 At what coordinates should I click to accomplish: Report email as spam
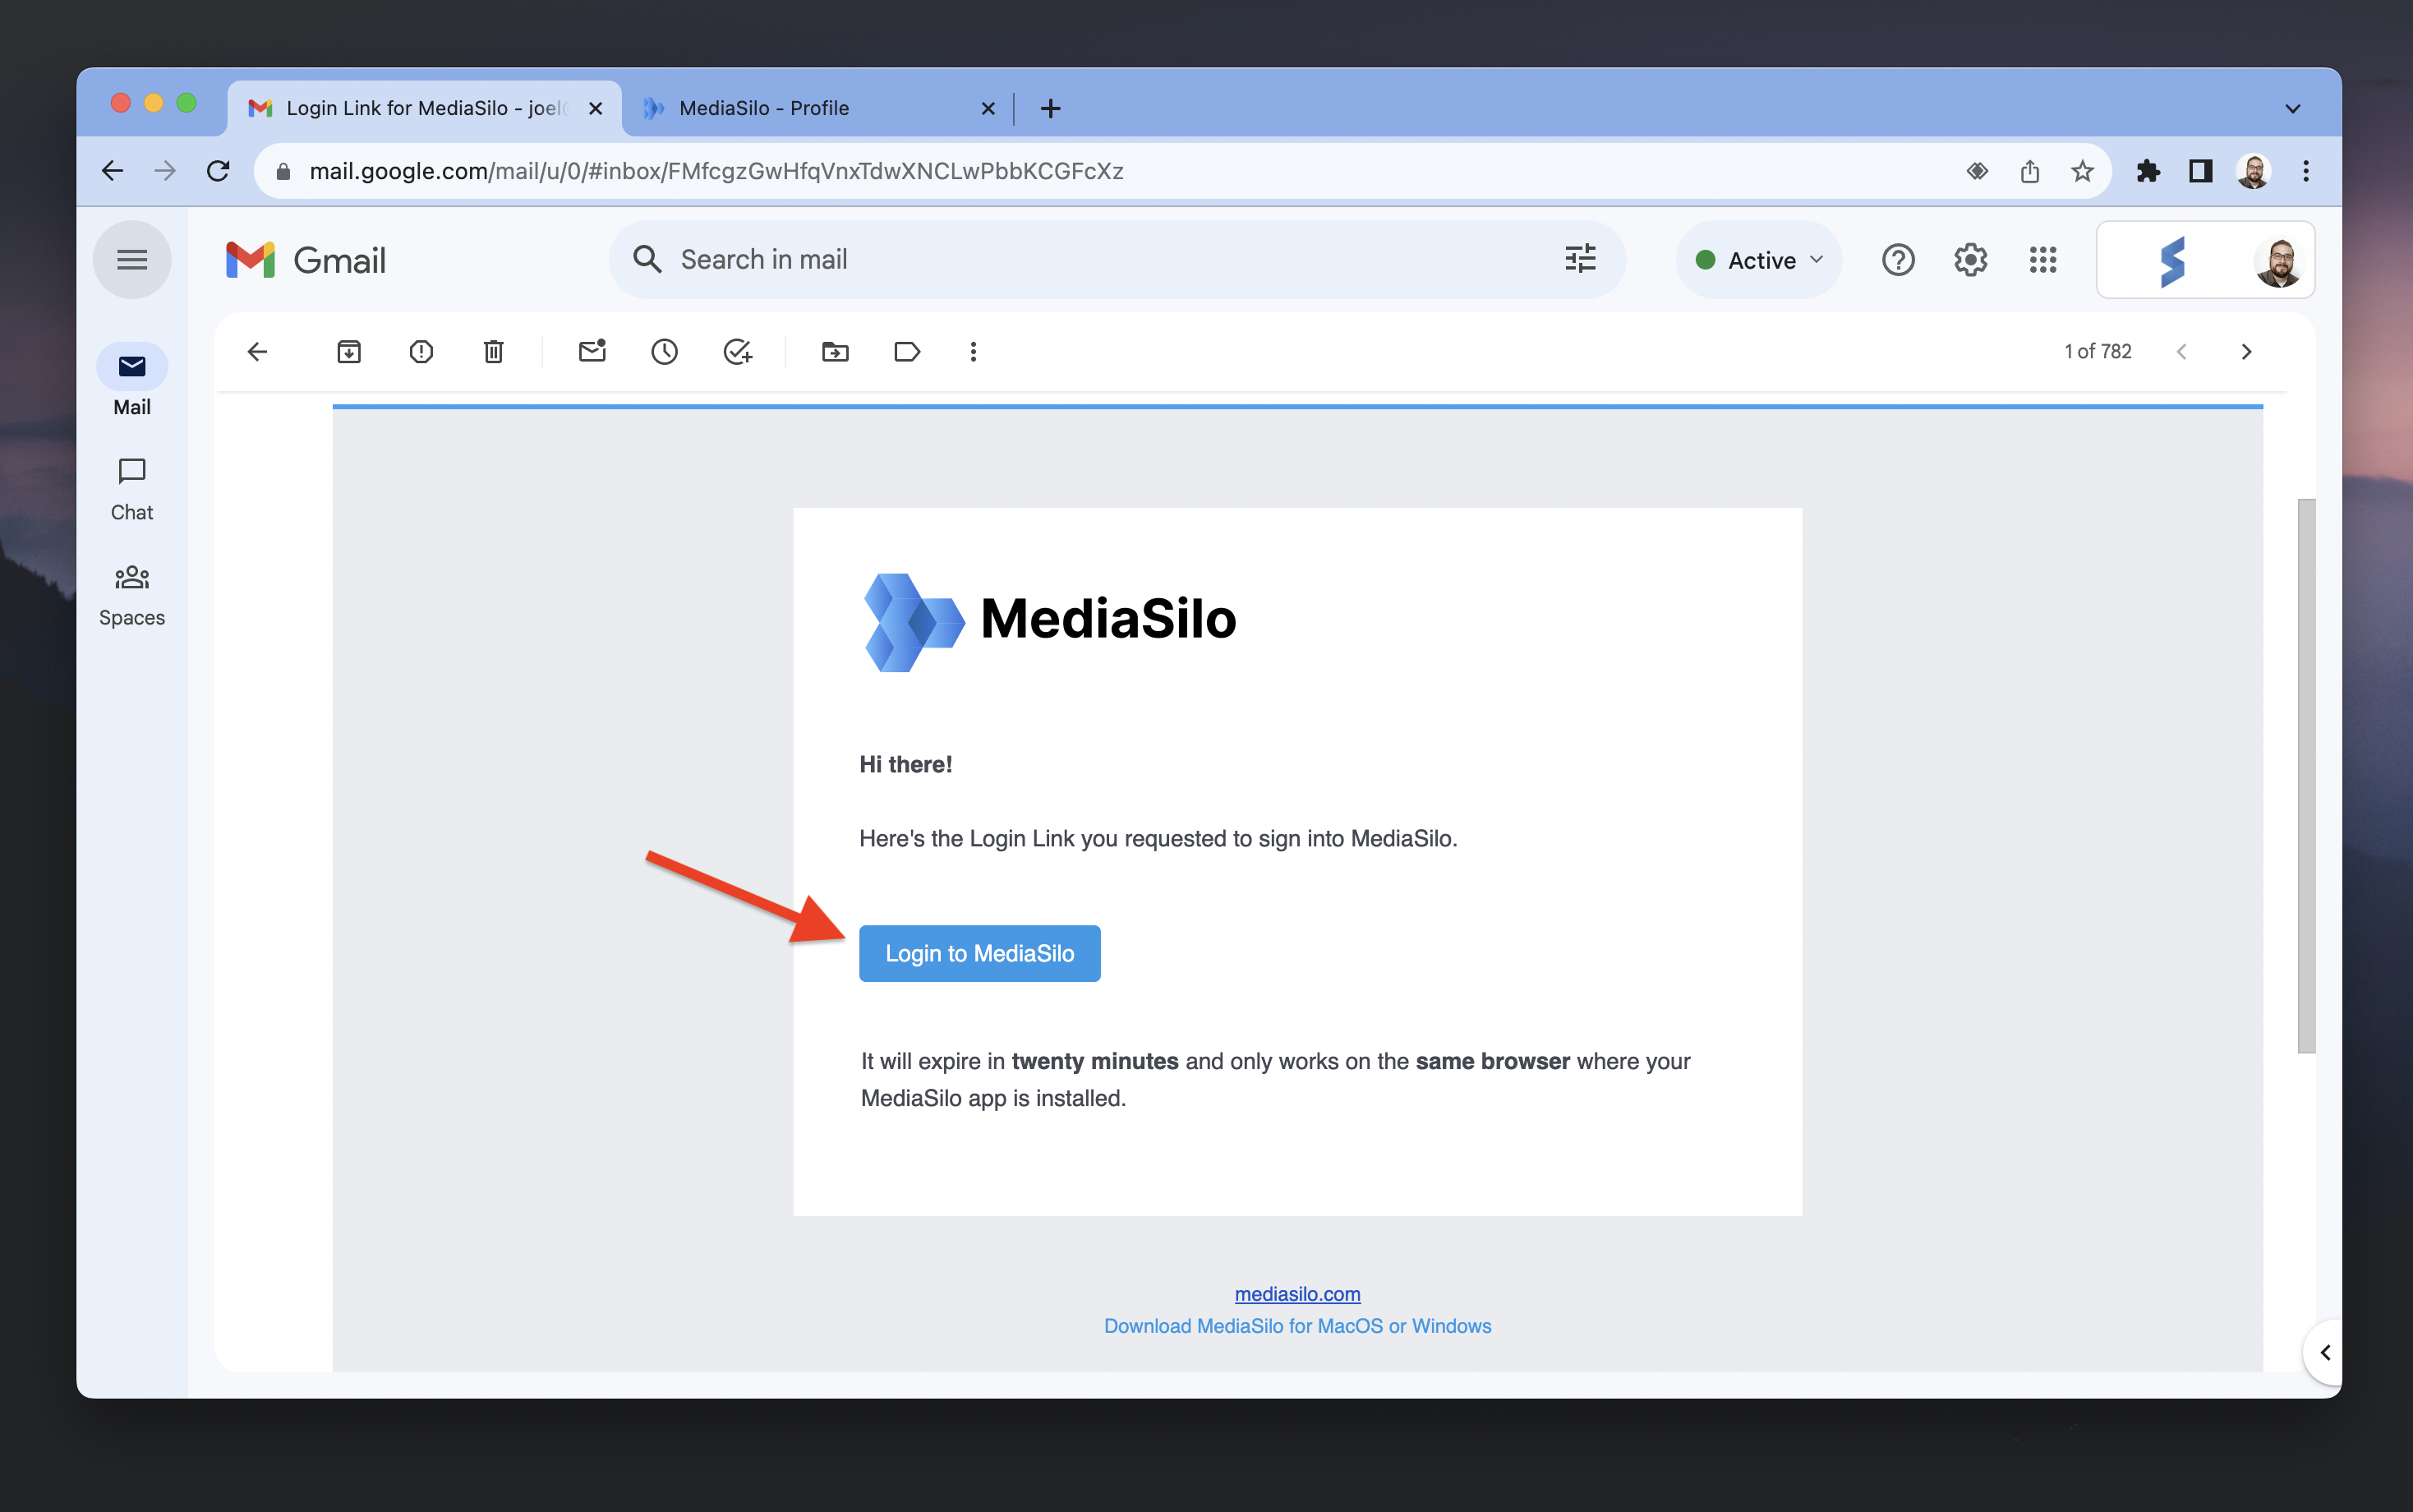pos(421,351)
